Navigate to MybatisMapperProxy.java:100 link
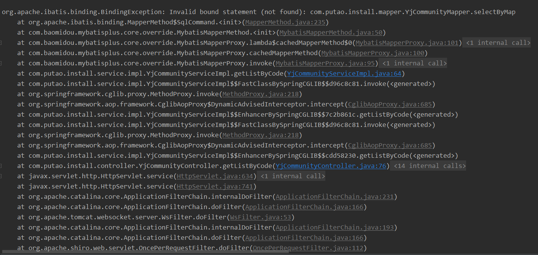The height and width of the screenshot is (255, 538). coord(373,53)
